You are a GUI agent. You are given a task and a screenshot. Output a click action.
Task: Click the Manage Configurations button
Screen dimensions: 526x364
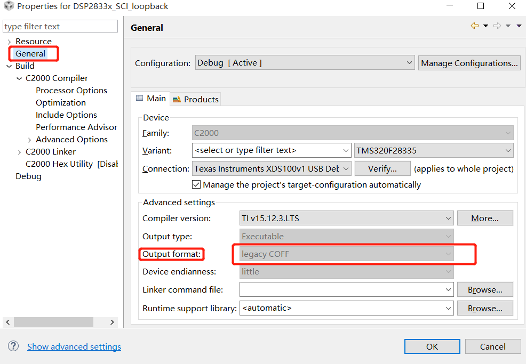469,63
